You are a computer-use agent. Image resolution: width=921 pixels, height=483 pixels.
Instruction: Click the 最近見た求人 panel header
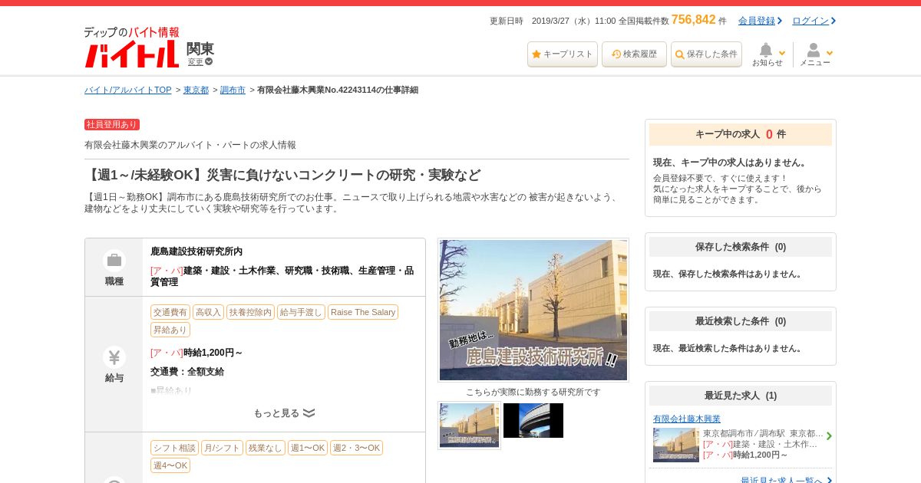741,396
